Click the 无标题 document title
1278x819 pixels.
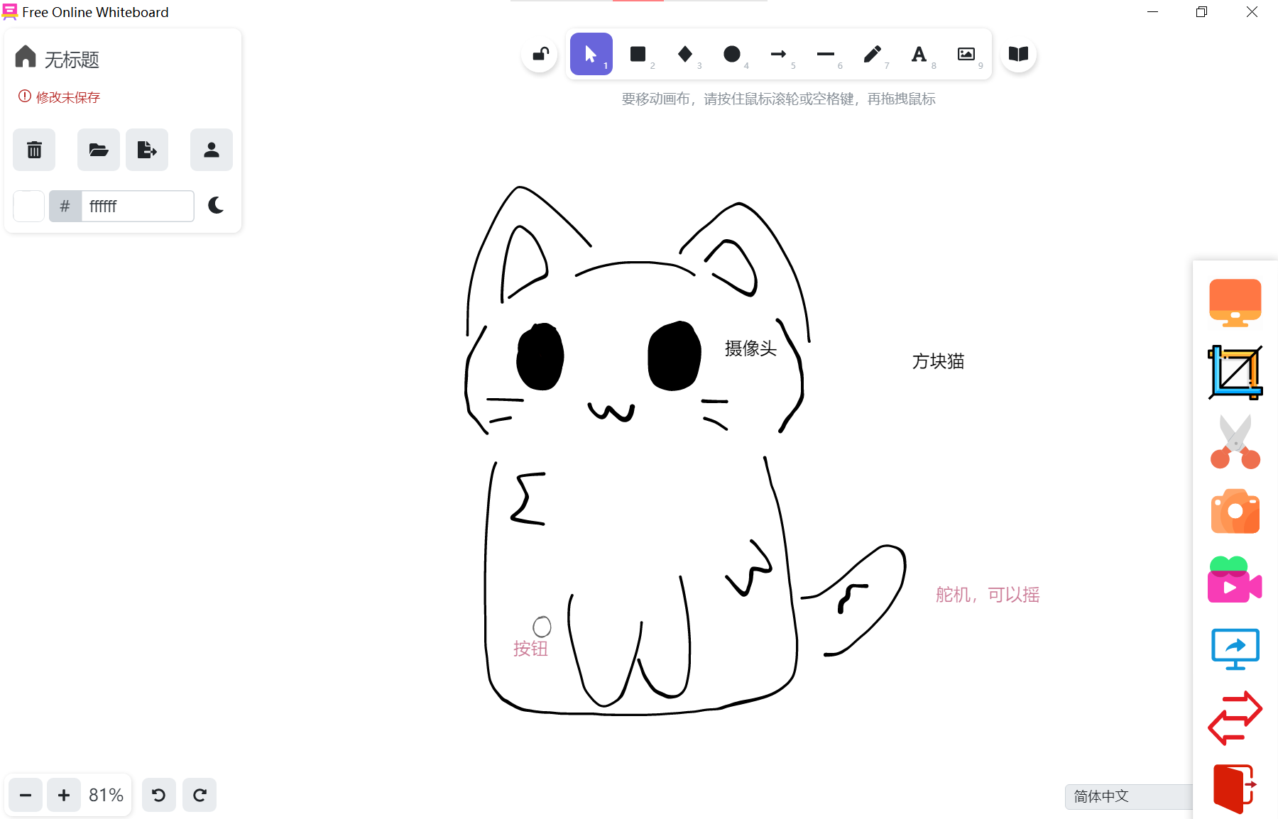click(72, 60)
